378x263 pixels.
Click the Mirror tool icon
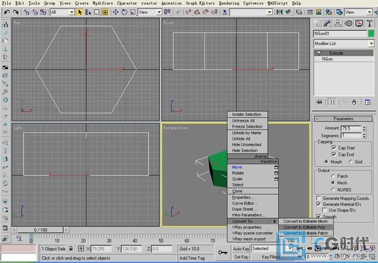click(280, 12)
